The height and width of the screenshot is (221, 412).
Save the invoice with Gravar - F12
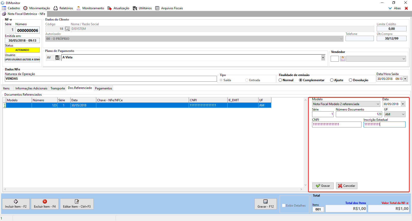[265, 204]
